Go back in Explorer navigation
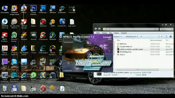 point(96,29)
